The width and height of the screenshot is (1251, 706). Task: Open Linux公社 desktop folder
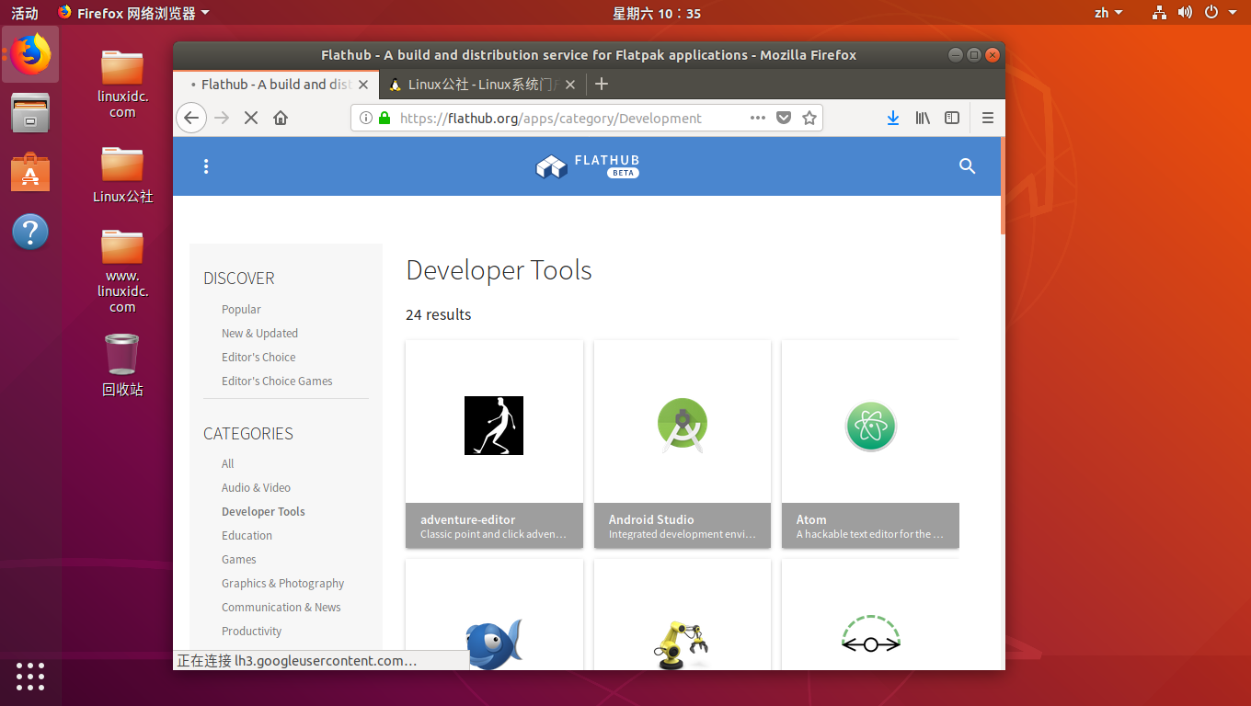pyautogui.click(x=122, y=175)
